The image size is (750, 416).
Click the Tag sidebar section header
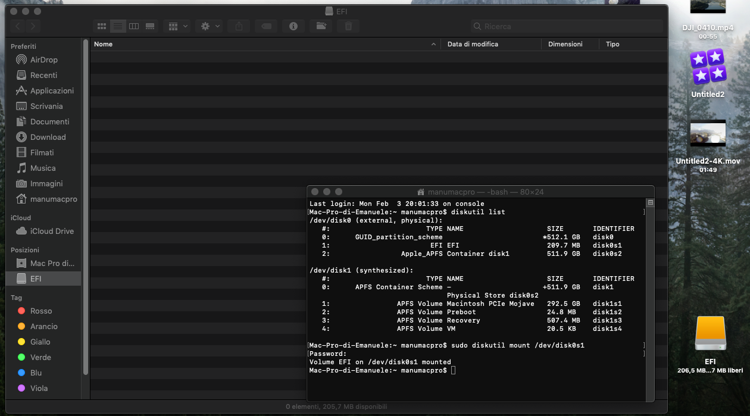pyautogui.click(x=16, y=298)
